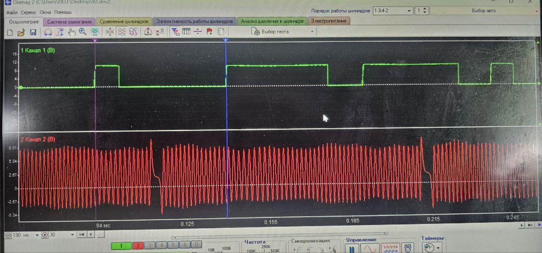The height and width of the screenshot is (253, 542).
Task: Click the scroll right arrow at timeline end
Action: 523,226
